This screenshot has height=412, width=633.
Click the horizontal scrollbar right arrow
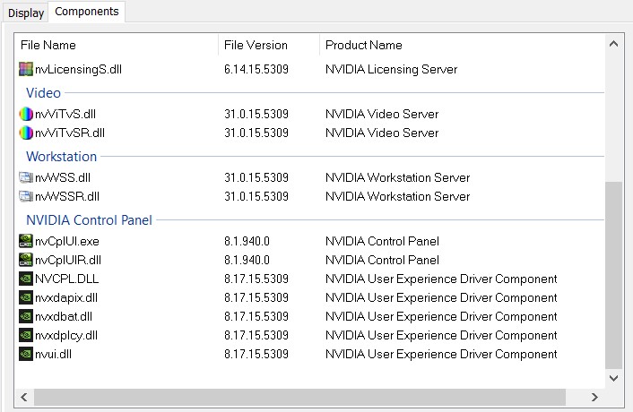(x=594, y=397)
